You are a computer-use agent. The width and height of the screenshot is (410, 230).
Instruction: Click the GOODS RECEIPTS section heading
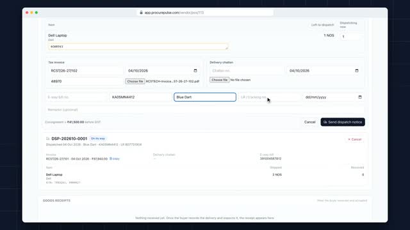(57, 201)
